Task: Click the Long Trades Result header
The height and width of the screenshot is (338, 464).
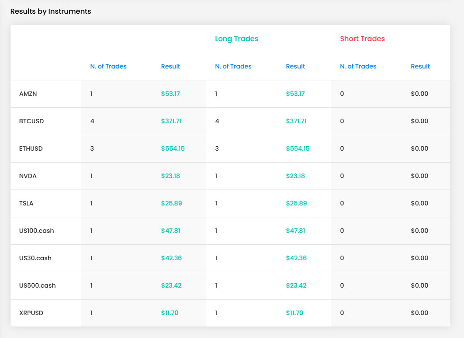Action: pyautogui.click(x=295, y=66)
